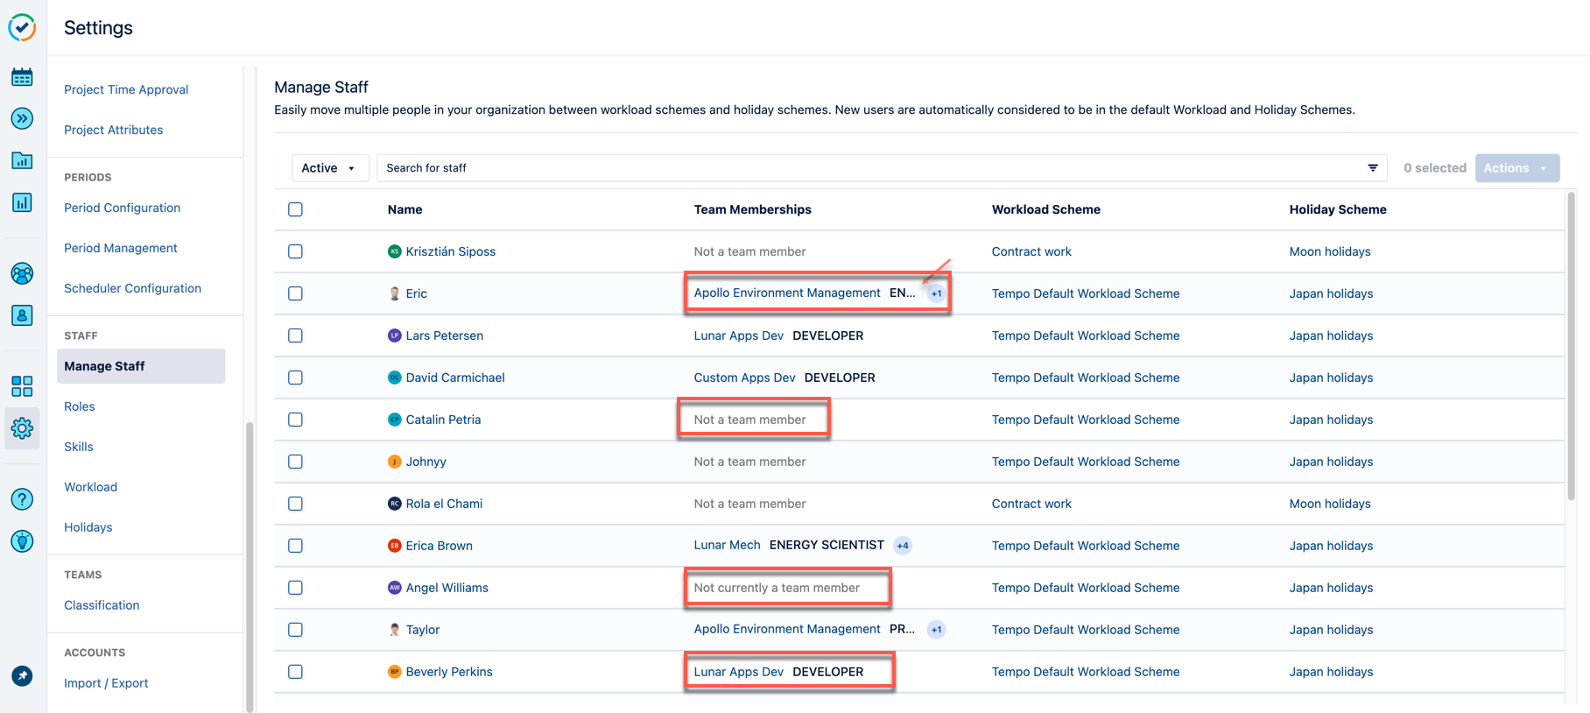Open Contract work scheme for Krisztián Siposs

1031,251
